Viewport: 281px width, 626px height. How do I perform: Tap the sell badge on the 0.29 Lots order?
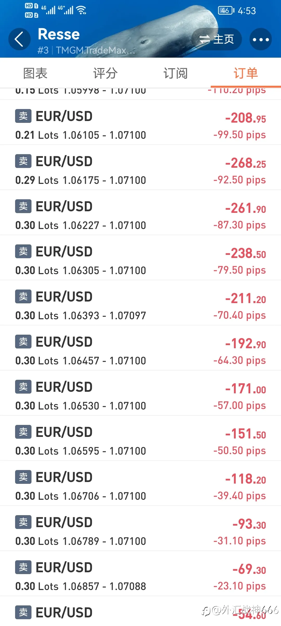tap(23, 161)
